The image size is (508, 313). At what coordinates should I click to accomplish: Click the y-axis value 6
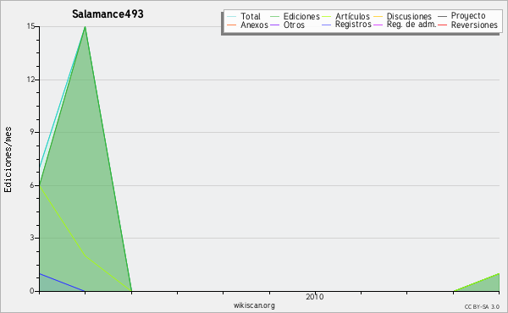pyautogui.click(x=32, y=185)
